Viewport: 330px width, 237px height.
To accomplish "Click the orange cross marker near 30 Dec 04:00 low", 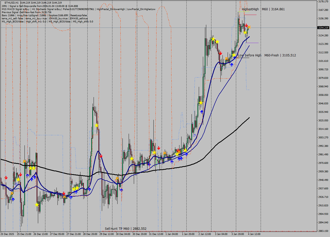I will point(117,178).
